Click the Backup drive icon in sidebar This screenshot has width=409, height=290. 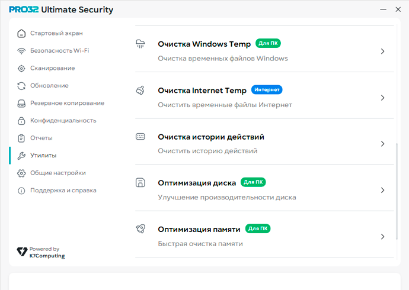pos(21,103)
